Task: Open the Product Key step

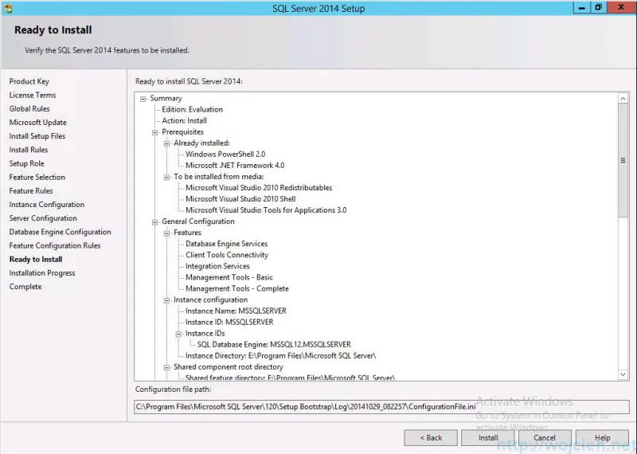Action: 29,81
